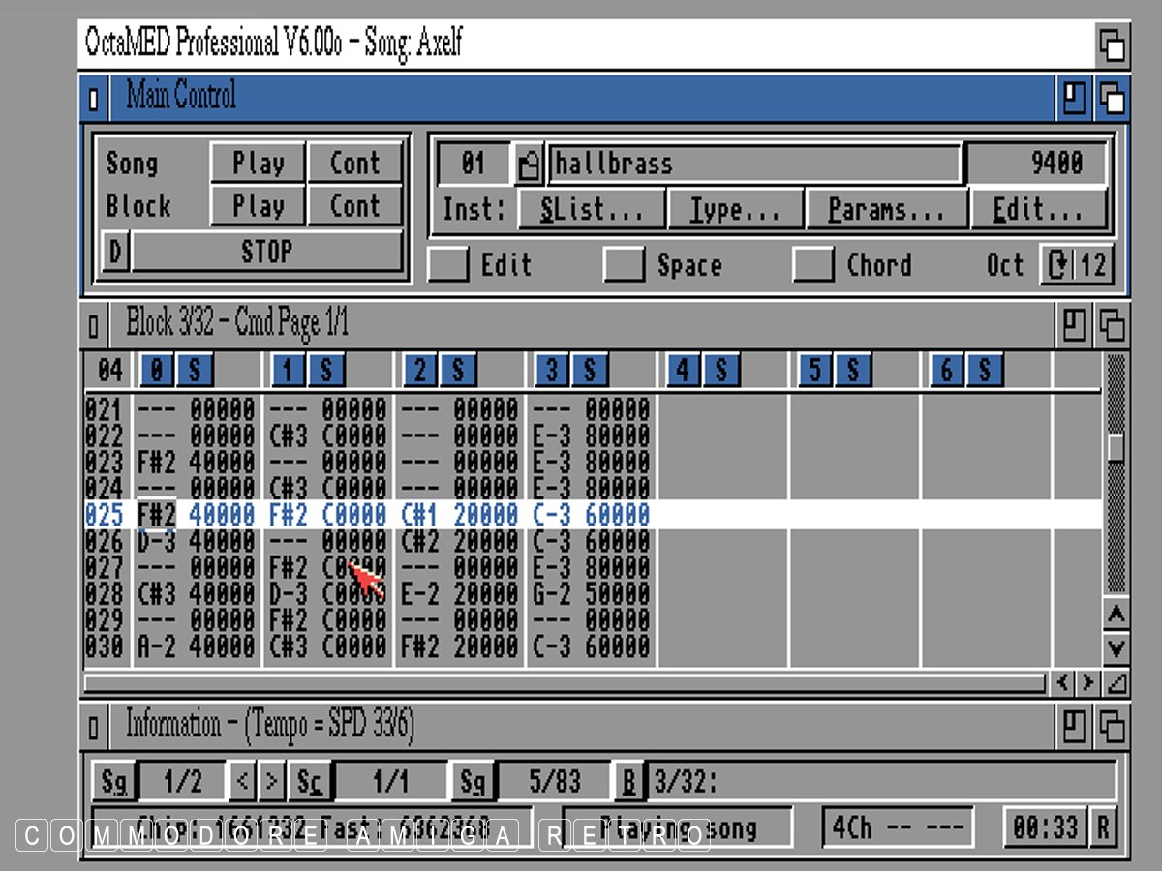Enable the Edit checkbox

pyautogui.click(x=448, y=265)
